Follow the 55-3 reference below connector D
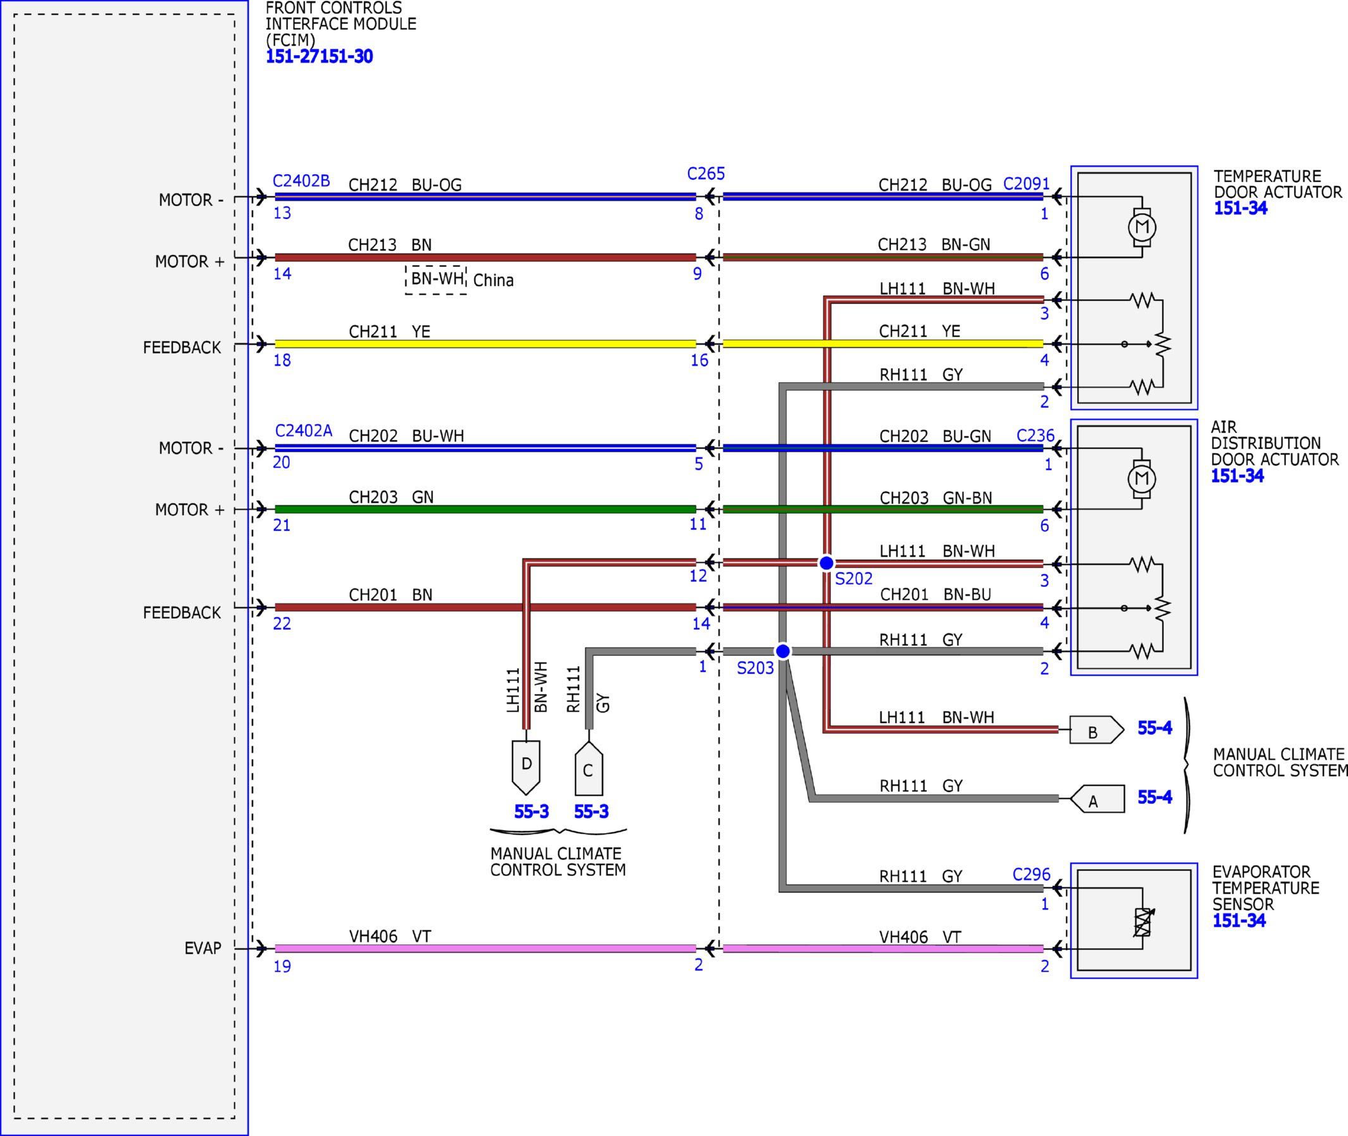The image size is (1348, 1136). point(532,812)
